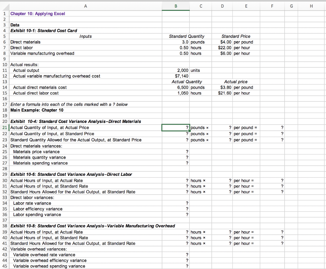Select the '2,000' actual output cell
Viewport: 326px width, 269px height.
click(x=176, y=70)
